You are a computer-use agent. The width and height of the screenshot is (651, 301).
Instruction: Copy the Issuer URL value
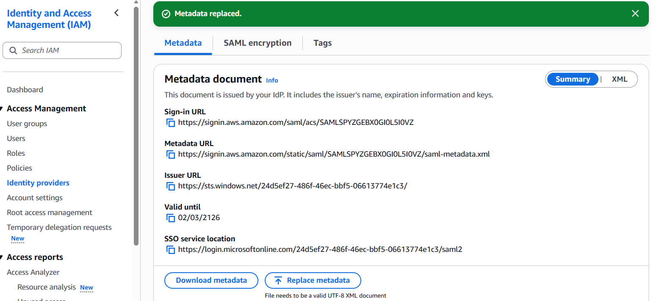click(x=170, y=186)
